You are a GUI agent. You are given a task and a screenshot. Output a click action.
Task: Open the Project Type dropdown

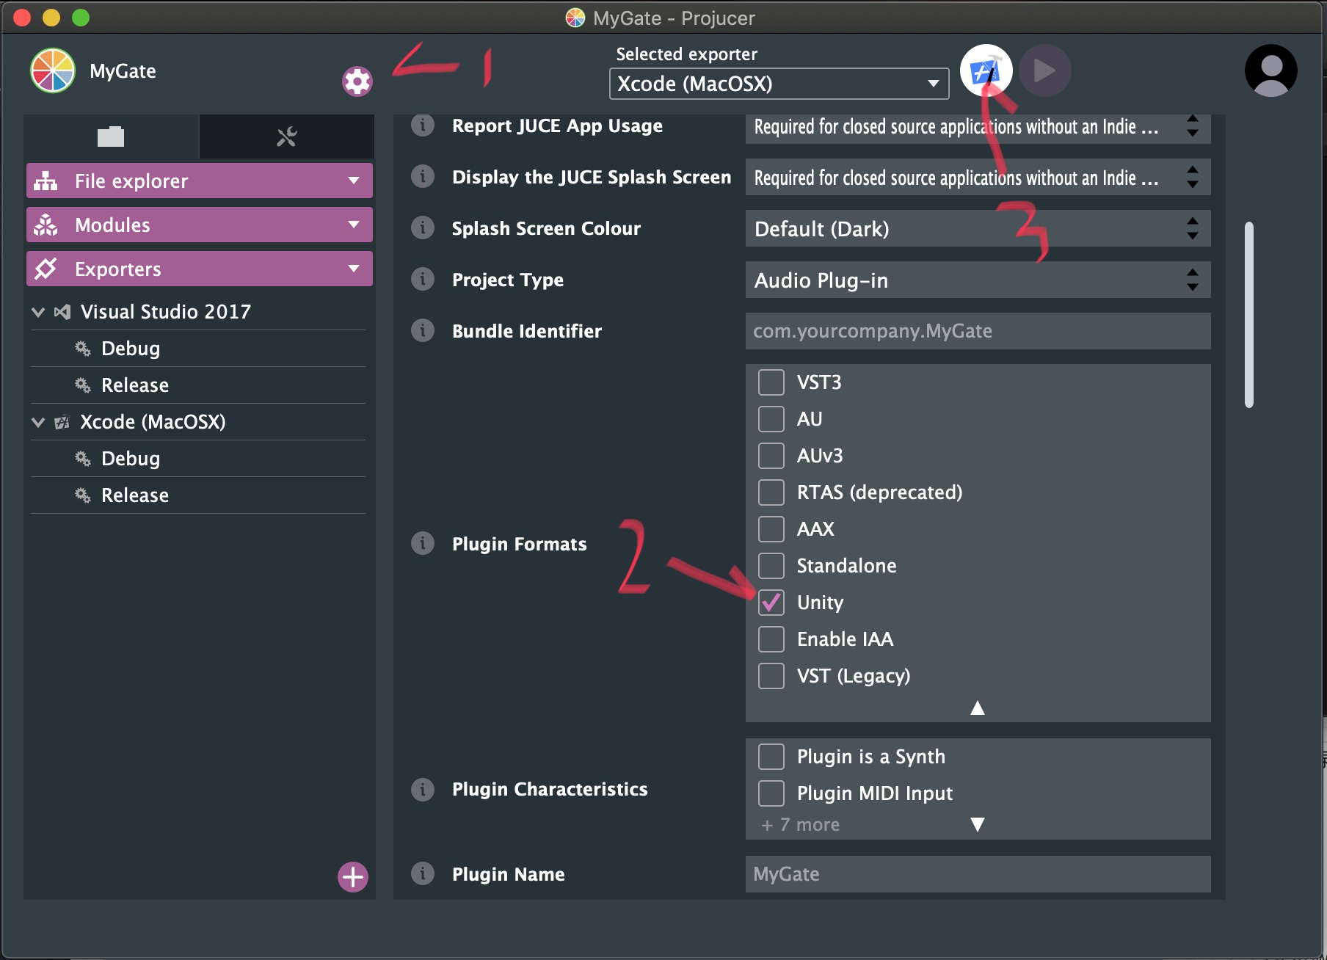click(977, 280)
